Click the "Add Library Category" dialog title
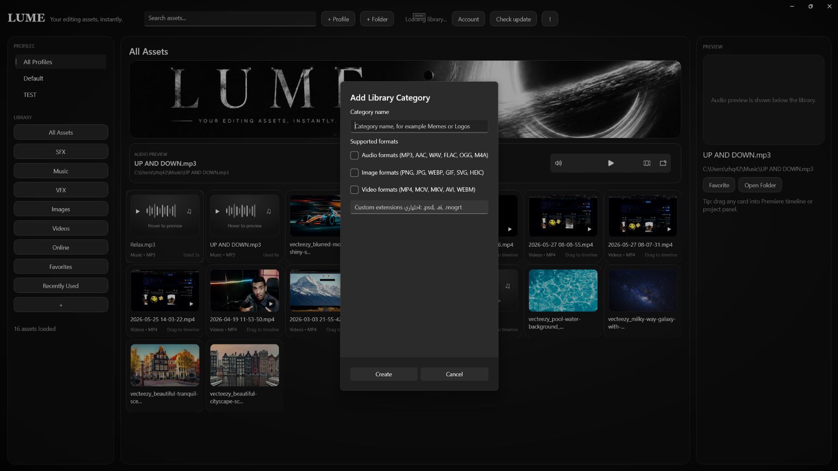 [390, 98]
